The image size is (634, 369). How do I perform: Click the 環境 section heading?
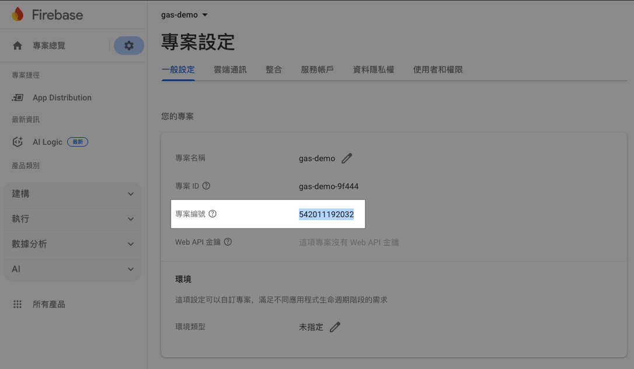(x=183, y=279)
